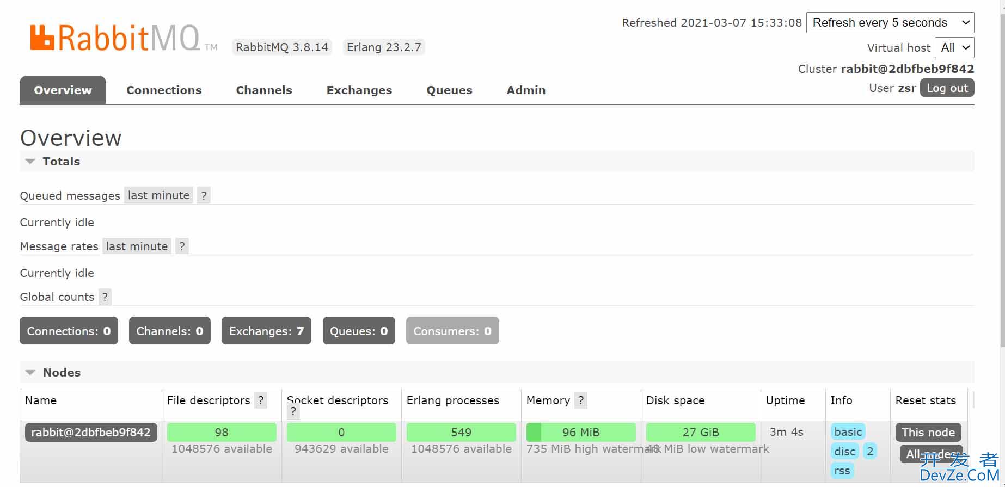This screenshot has height=487, width=1005.
Task: Click the Refreshed 2021-03-07 15:33:08 text
Action: tap(712, 23)
